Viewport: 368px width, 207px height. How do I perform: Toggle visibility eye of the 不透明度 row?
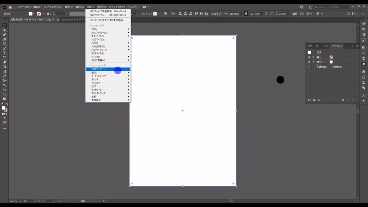(x=309, y=67)
